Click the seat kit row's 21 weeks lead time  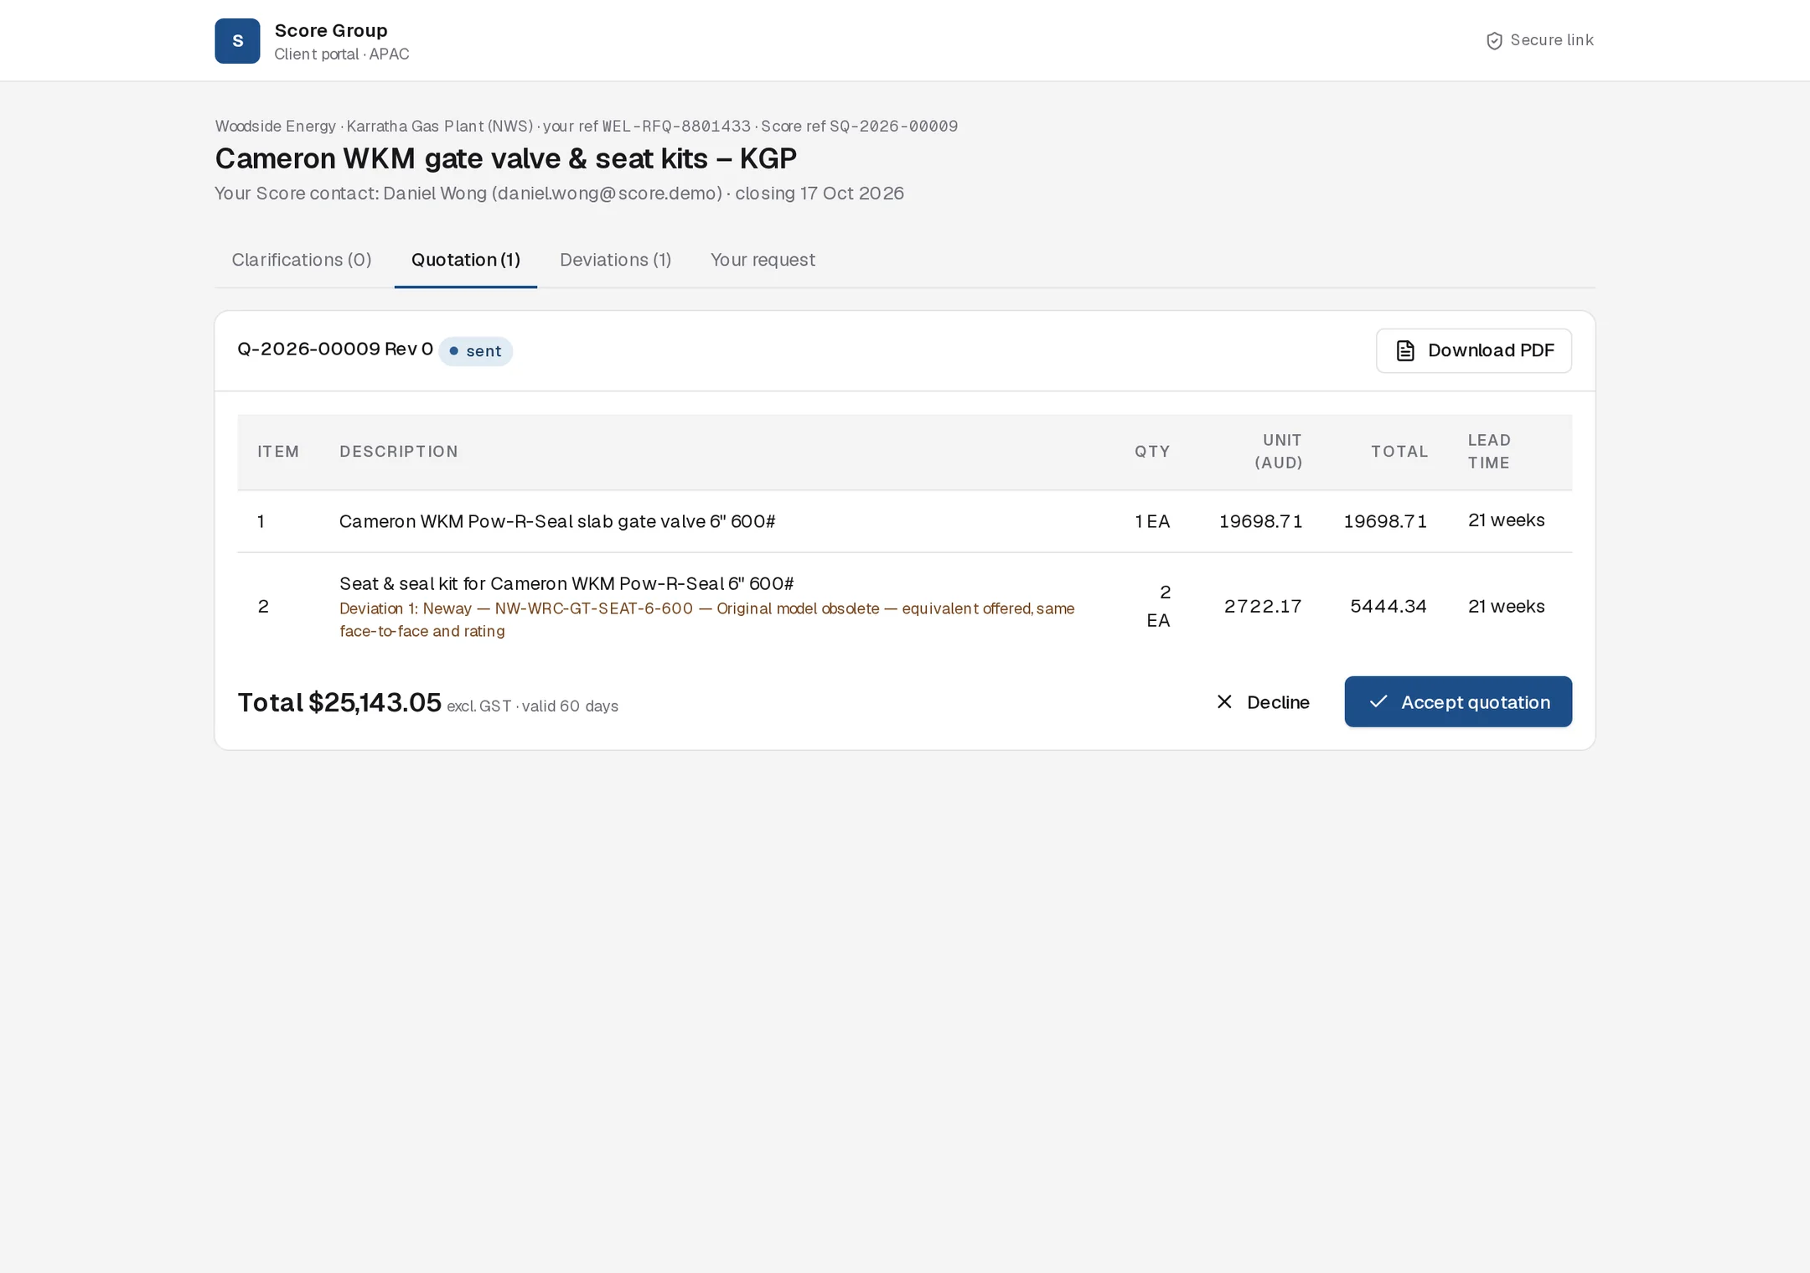pyautogui.click(x=1506, y=606)
